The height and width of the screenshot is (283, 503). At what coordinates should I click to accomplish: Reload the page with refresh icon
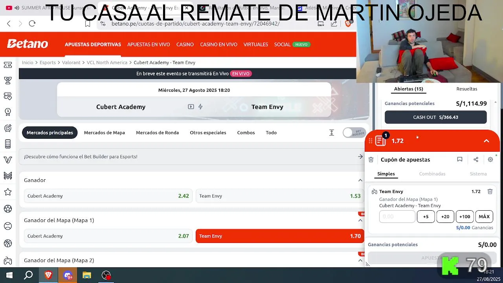coord(32,24)
